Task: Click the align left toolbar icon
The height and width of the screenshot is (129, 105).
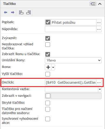Action: click(21, 12)
